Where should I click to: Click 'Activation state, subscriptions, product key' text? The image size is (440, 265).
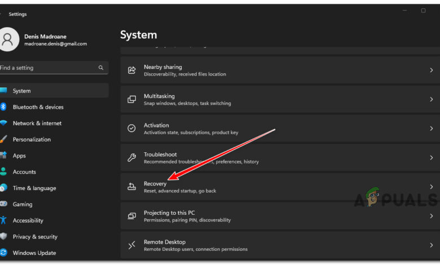[x=191, y=132]
